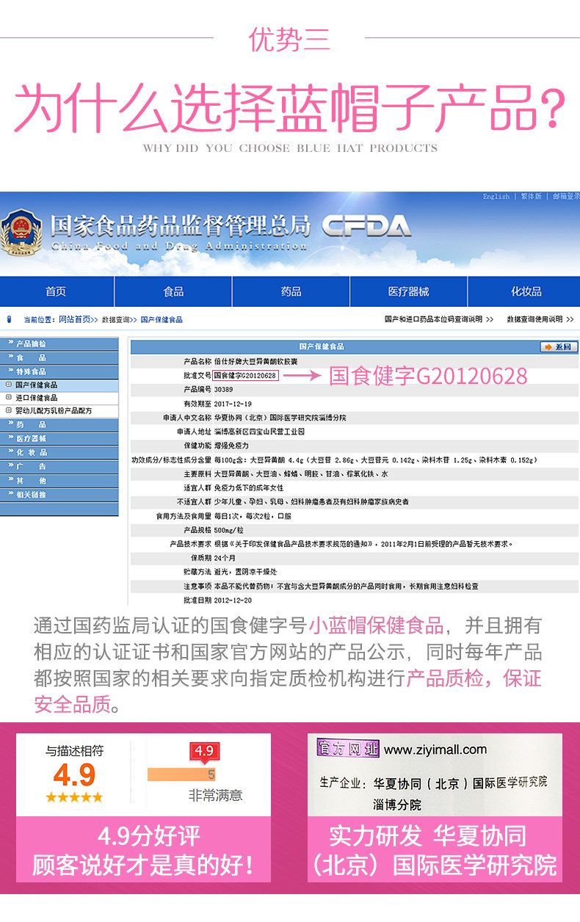Open 数据查询使用说明 link
The image size is (580, 922).
pos(534,319)
